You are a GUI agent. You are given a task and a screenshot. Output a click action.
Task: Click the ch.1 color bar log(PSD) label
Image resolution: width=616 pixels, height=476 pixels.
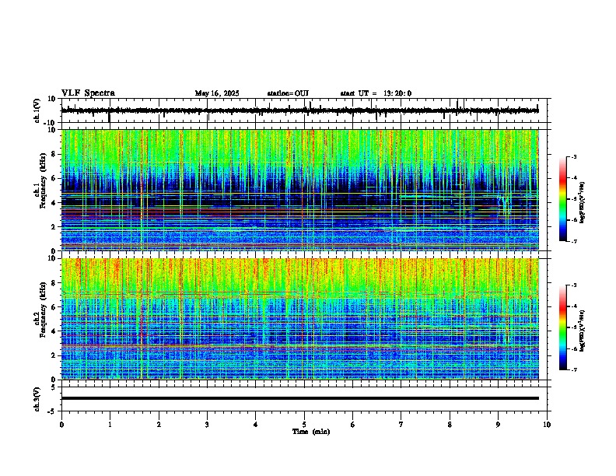582,203
